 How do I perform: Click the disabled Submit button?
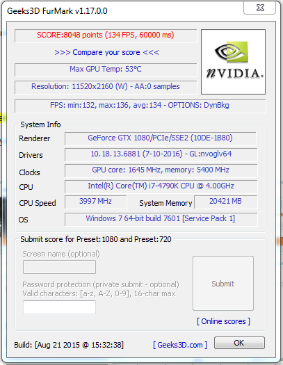[x=223, y=283]
